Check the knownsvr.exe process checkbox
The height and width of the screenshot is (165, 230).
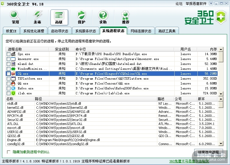(8, 59)
